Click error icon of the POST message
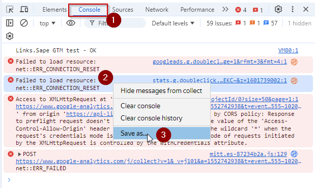315x188 pixels. coord(11,153)
